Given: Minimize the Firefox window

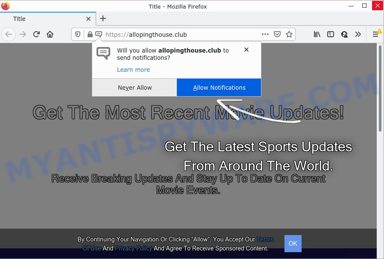Looking at the screenshot, I should [x=351, y=6].
